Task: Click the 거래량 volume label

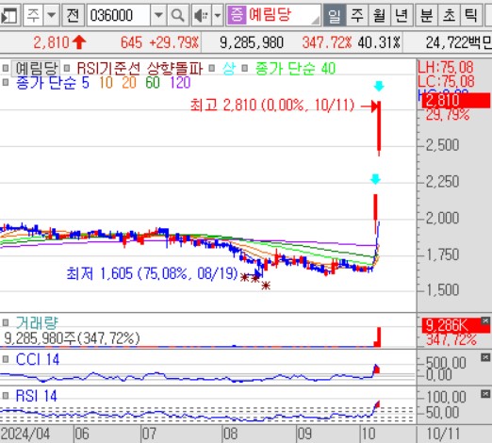Action: coord(37,322)
